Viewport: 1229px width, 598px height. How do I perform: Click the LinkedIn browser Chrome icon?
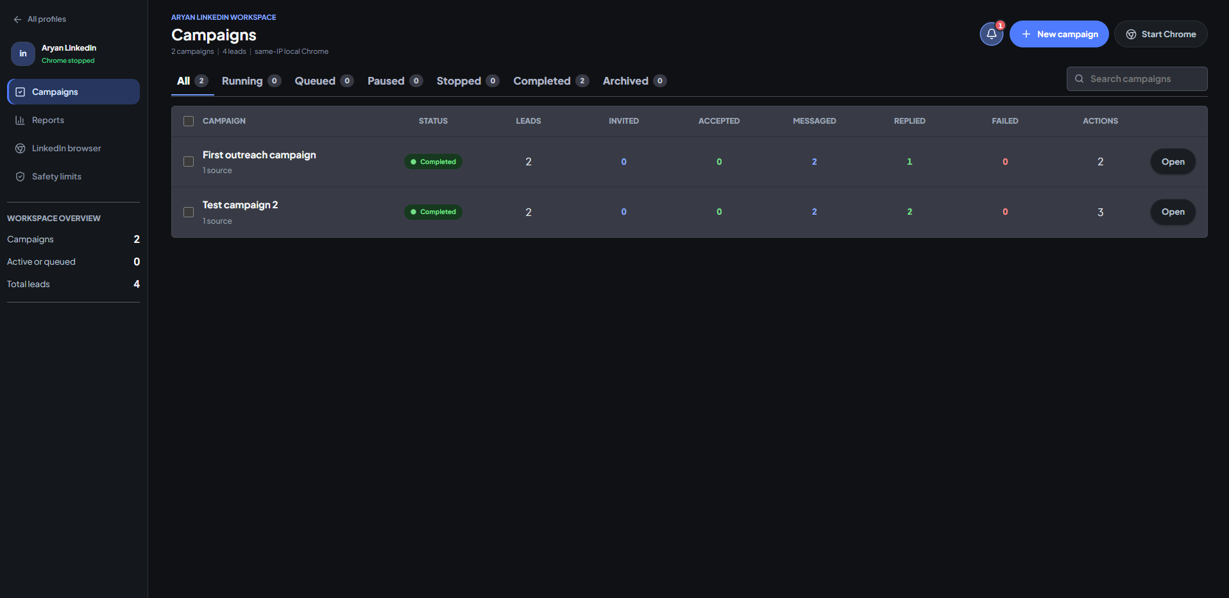click(x=21, y=148)
